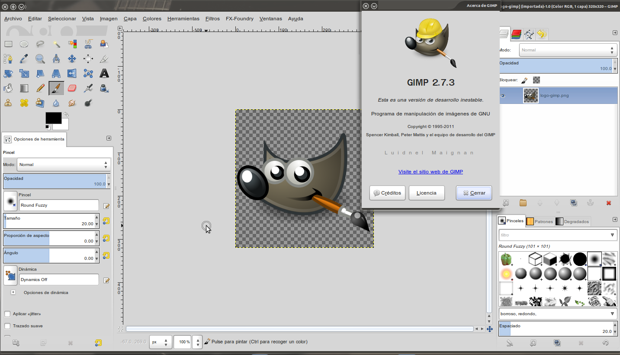
Task: Enable the Trazado suave checkbox
Action: tap(7, 326)
